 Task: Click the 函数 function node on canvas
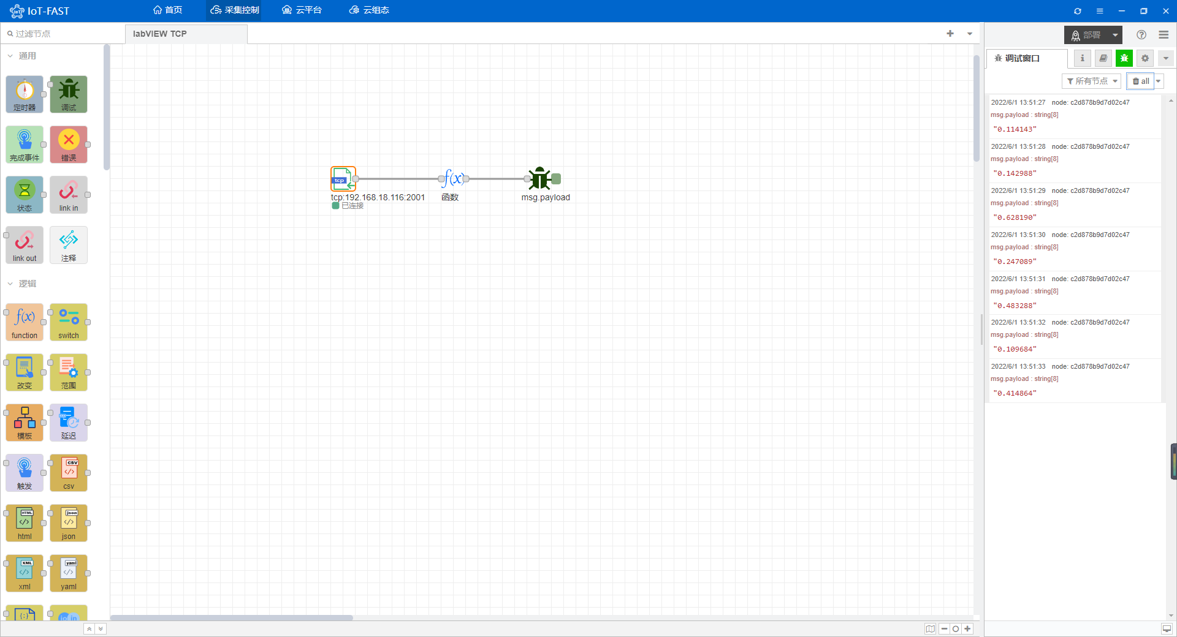[x=454, y=179]
